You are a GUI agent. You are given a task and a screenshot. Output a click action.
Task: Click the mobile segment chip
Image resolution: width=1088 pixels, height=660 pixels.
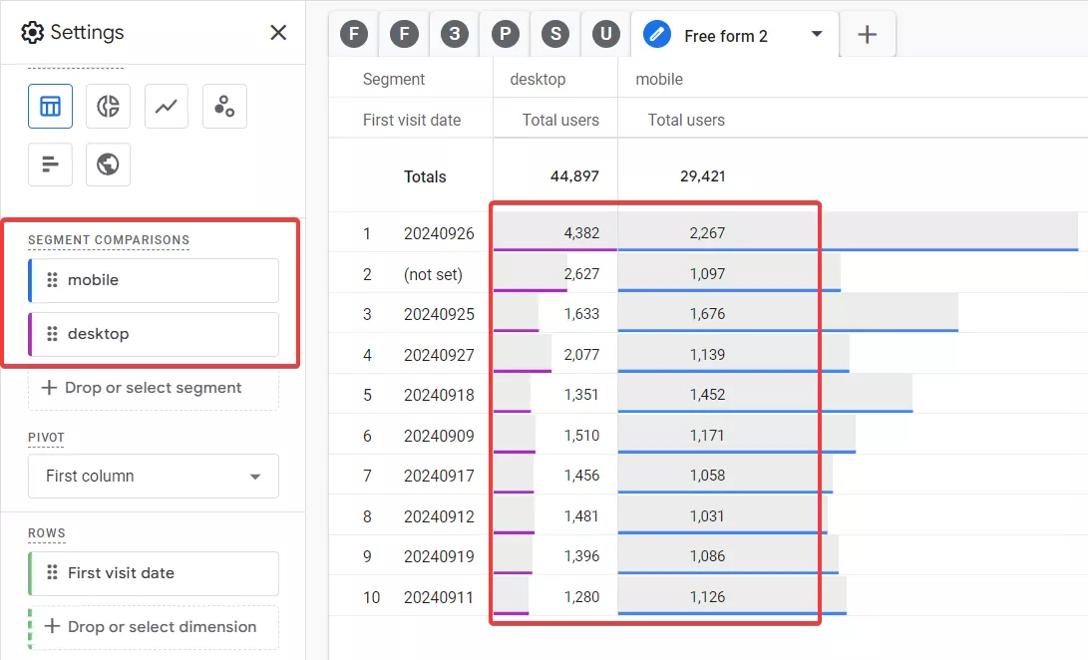pyautogui.click(x=154, y=280)
